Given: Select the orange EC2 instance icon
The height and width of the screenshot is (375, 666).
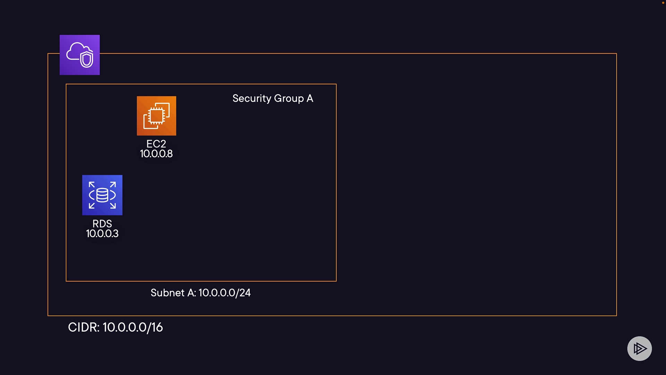Looking at the screenshot, I should coord(156,116).
